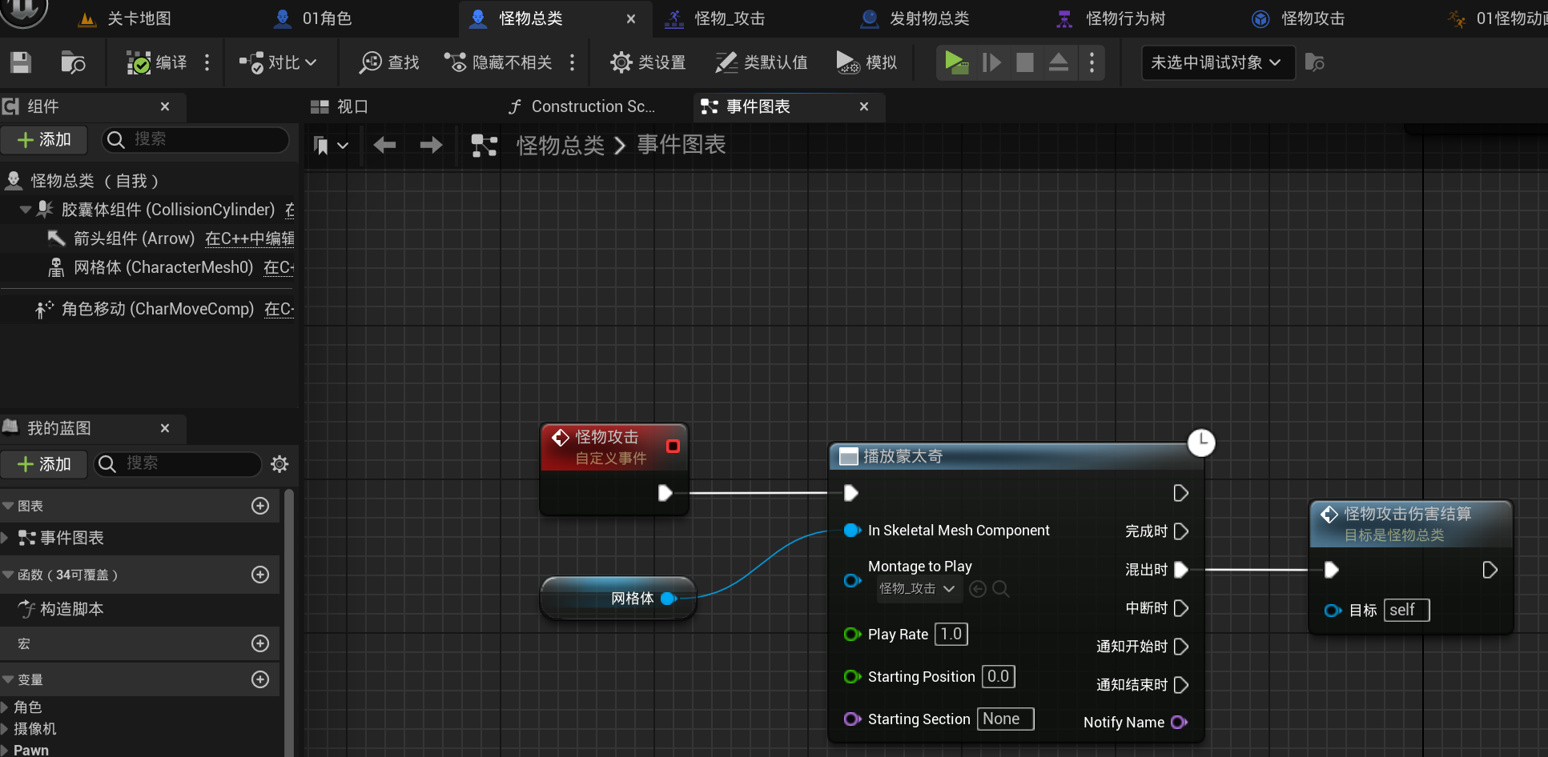Click the graph navigate back arrow
The width and height of the screenshot is (1548, 757).
point(385,145)
